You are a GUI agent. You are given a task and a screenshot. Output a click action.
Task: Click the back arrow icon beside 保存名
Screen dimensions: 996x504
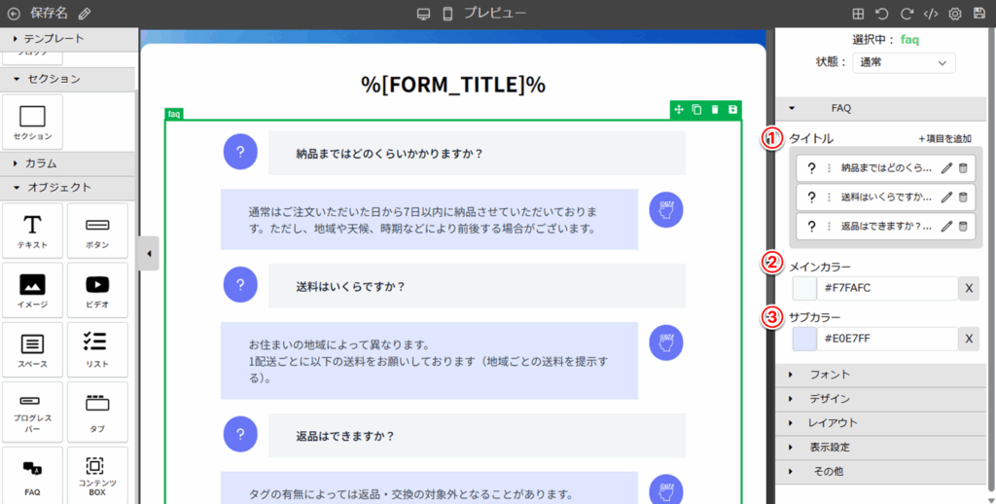tap(13, 14)
